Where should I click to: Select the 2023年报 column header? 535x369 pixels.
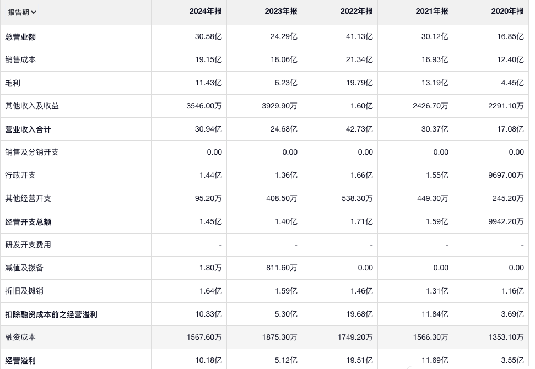tap(281, 11)
